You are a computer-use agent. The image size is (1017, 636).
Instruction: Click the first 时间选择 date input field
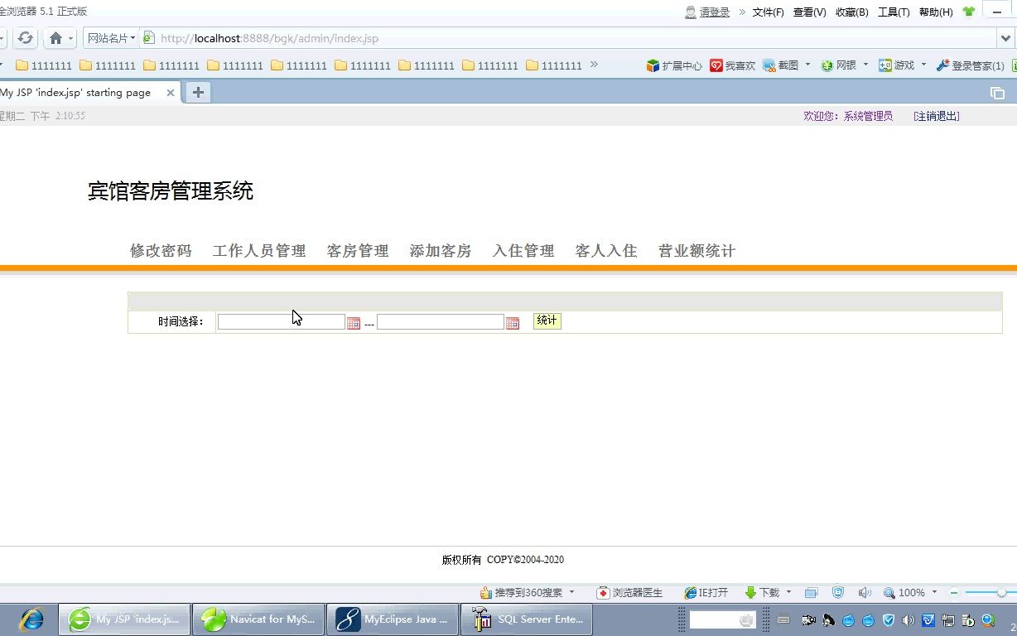tap(281, 321)
